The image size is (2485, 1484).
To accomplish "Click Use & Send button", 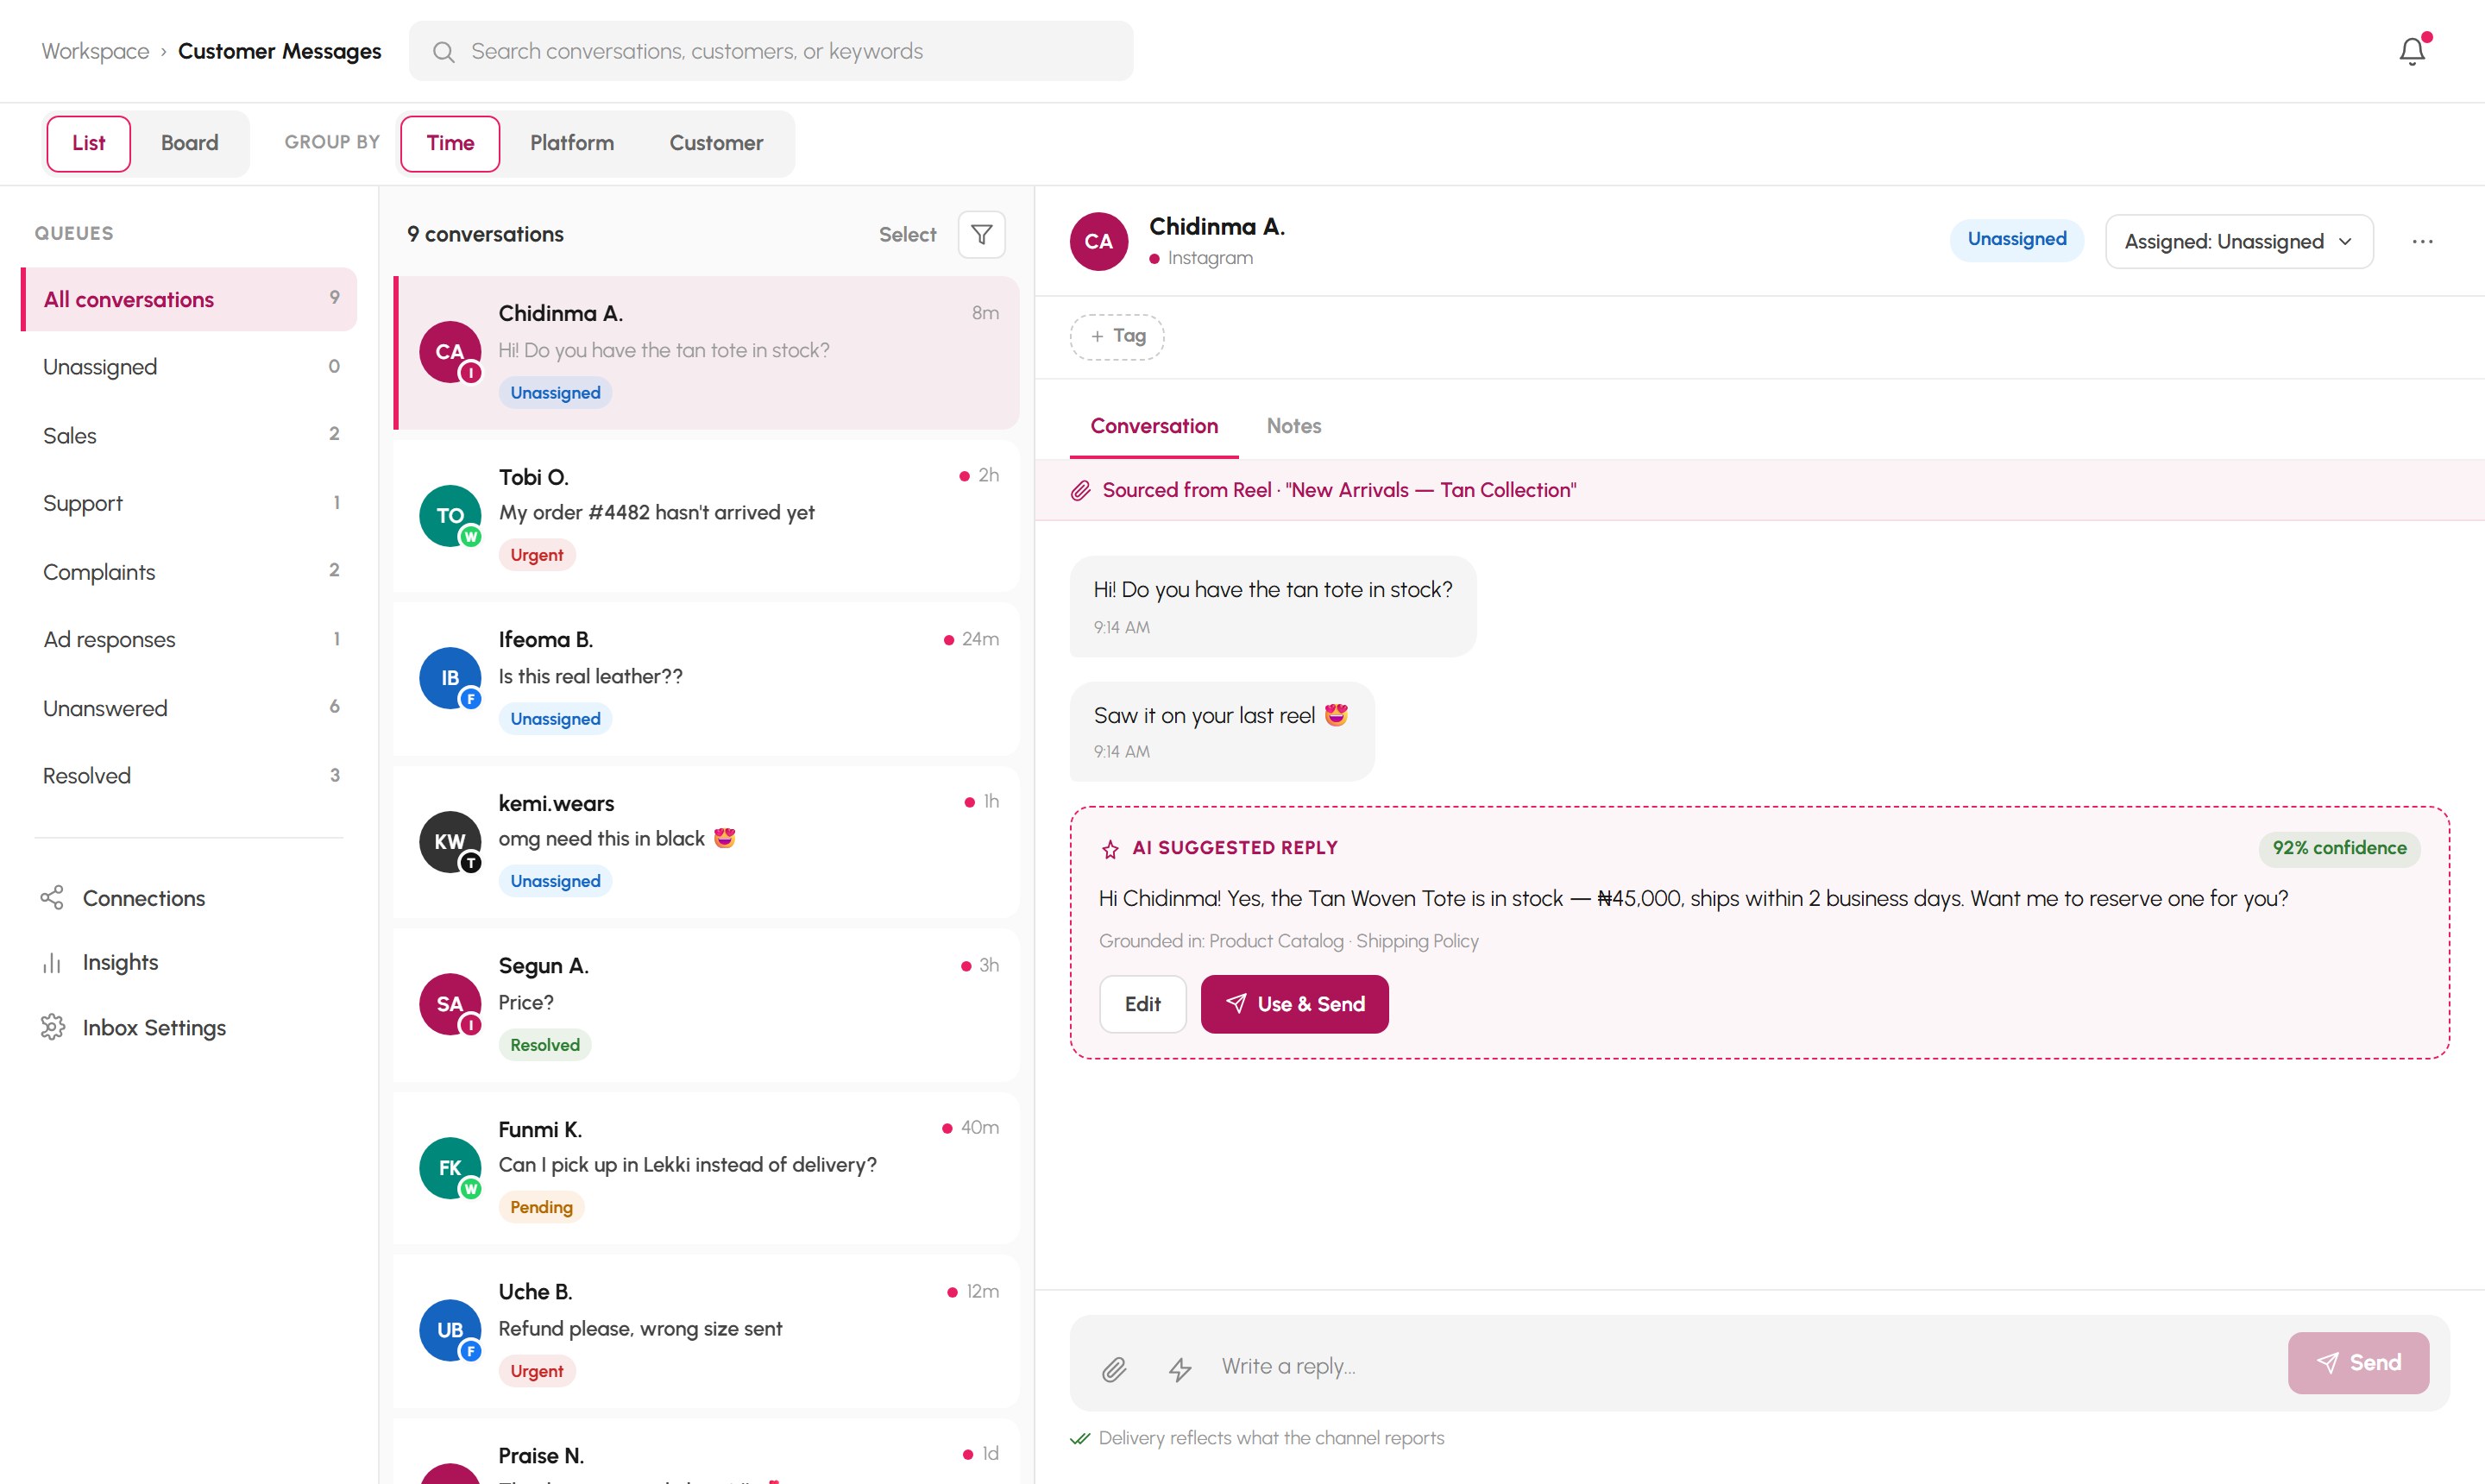I will click(1294, 1004).
